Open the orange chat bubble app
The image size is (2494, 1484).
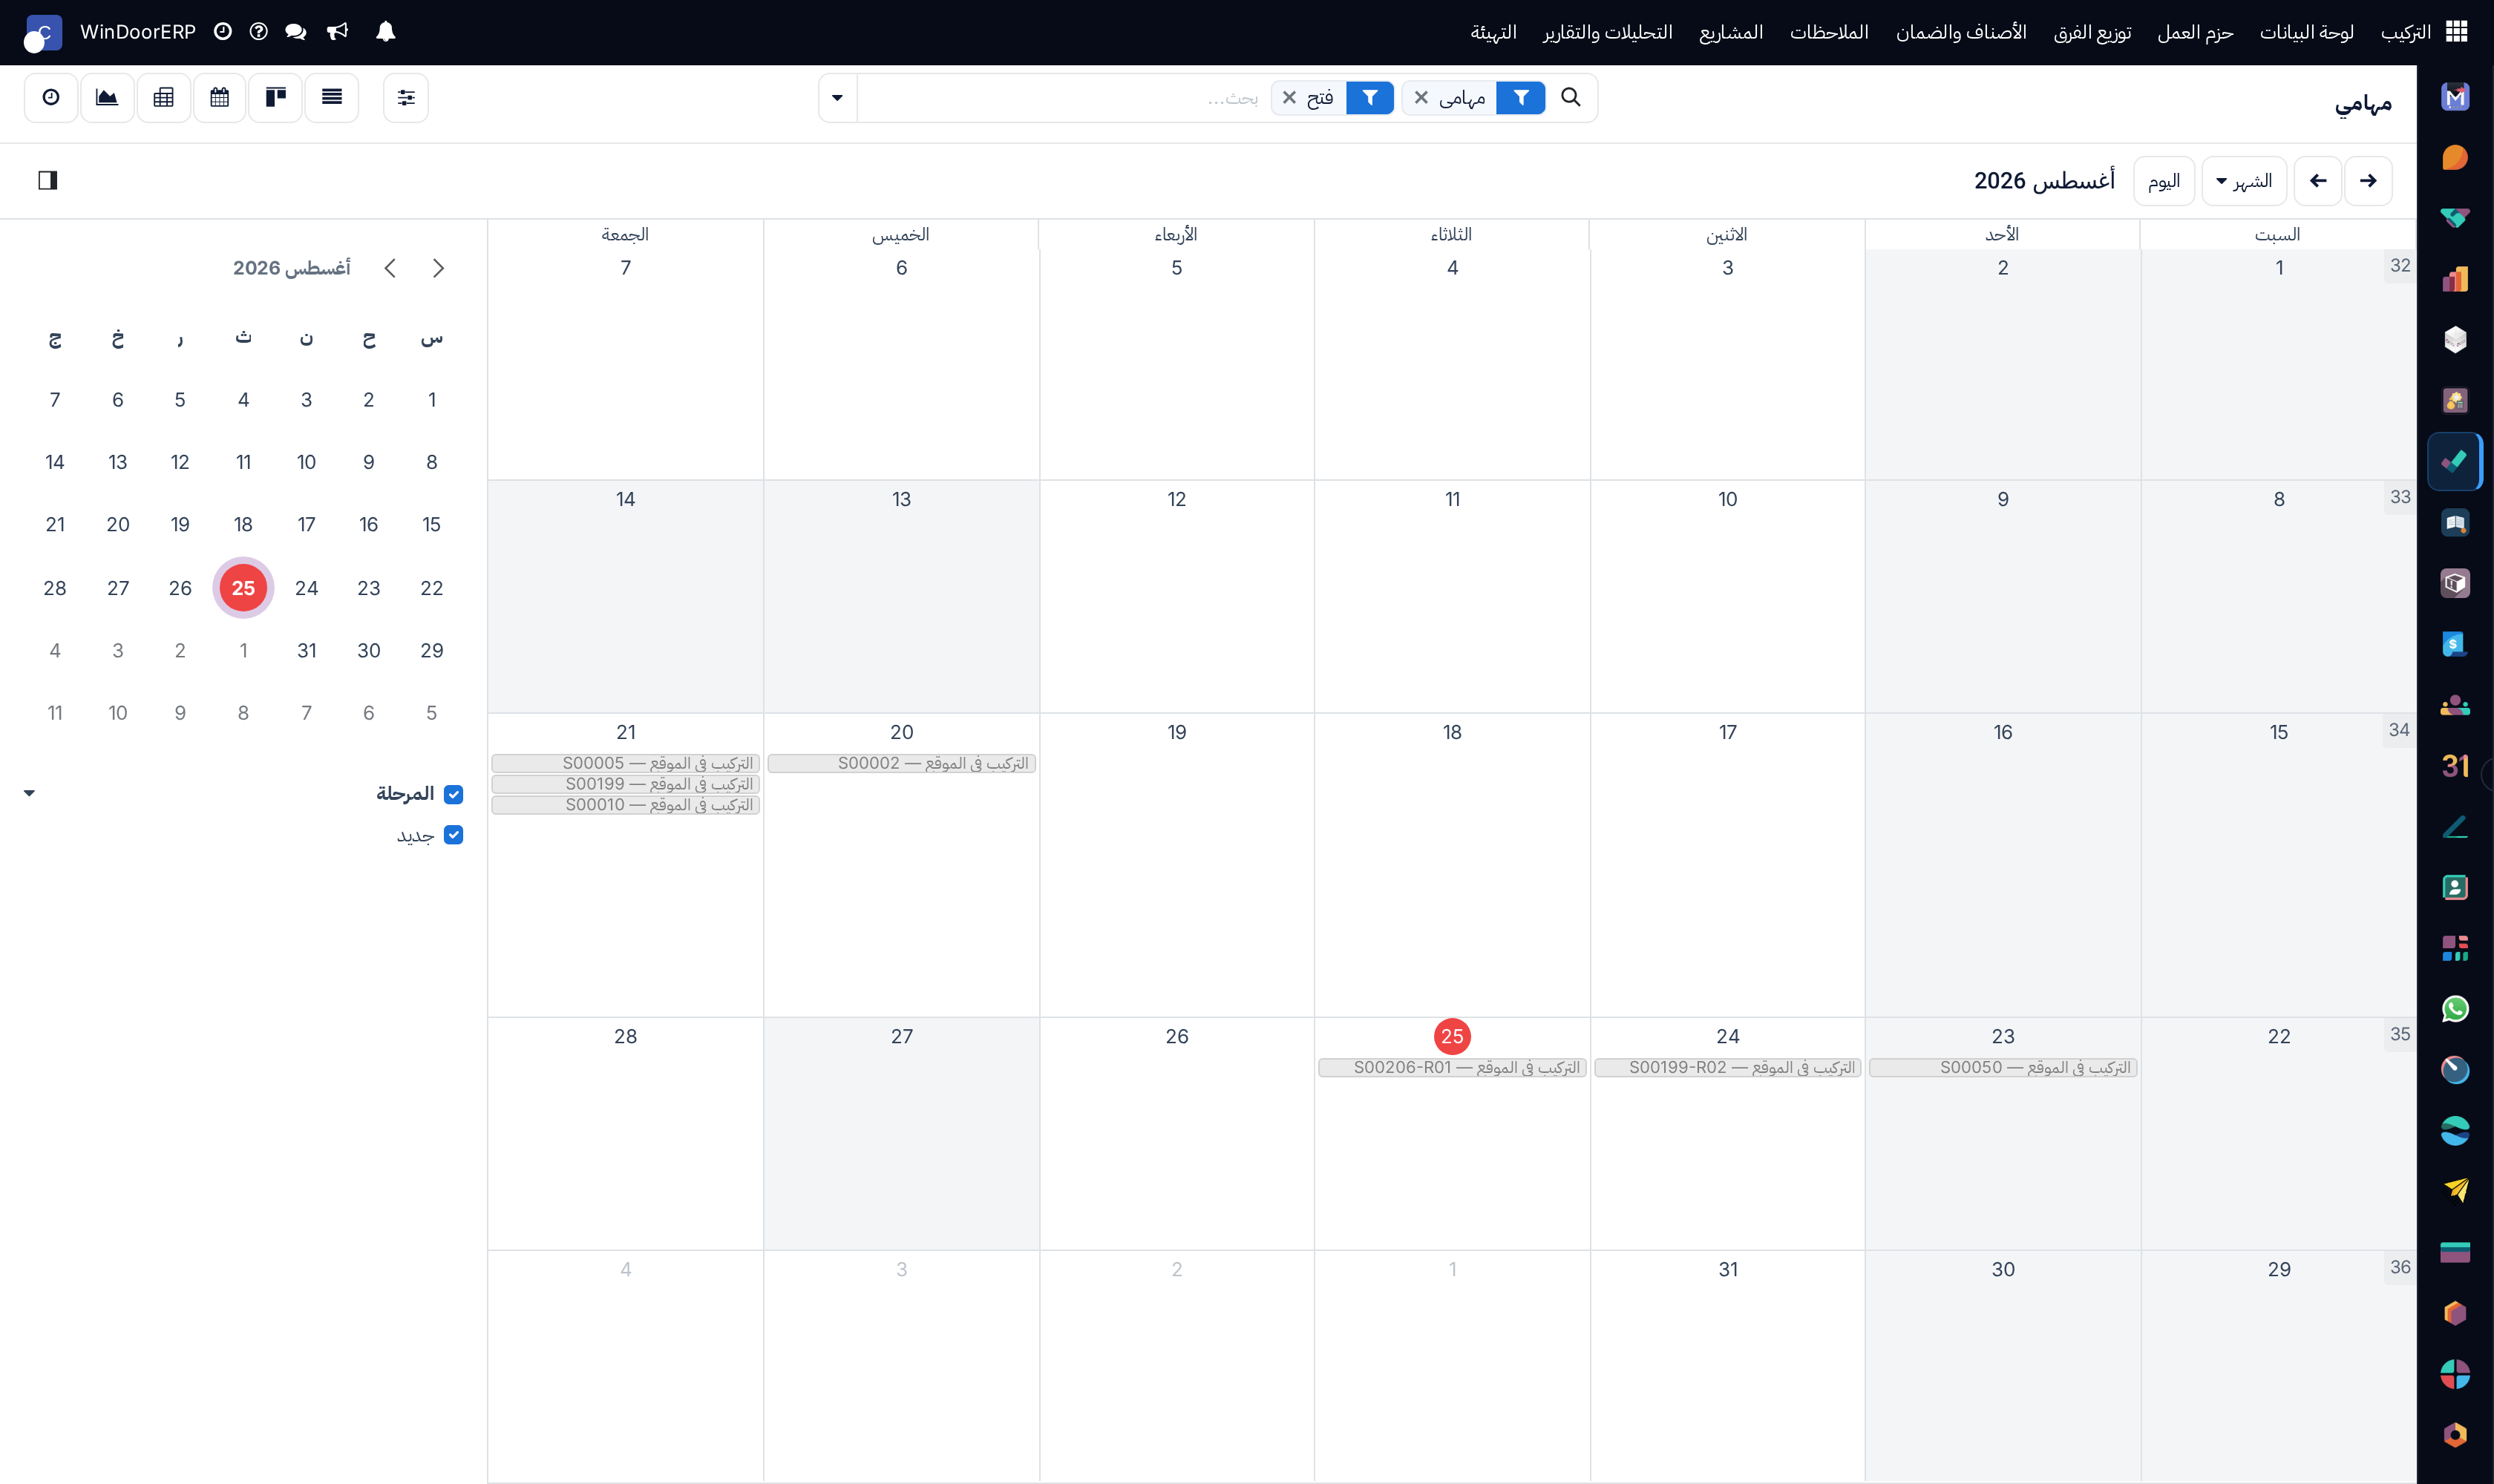pos(2455,157)
